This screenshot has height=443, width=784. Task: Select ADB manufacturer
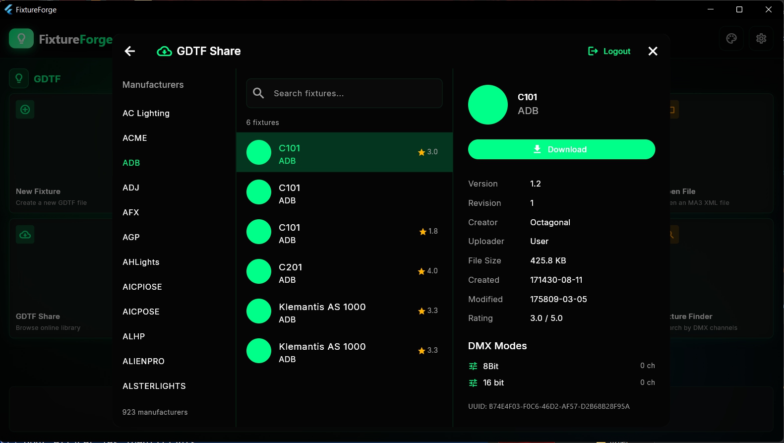click(x=131, y=163)
